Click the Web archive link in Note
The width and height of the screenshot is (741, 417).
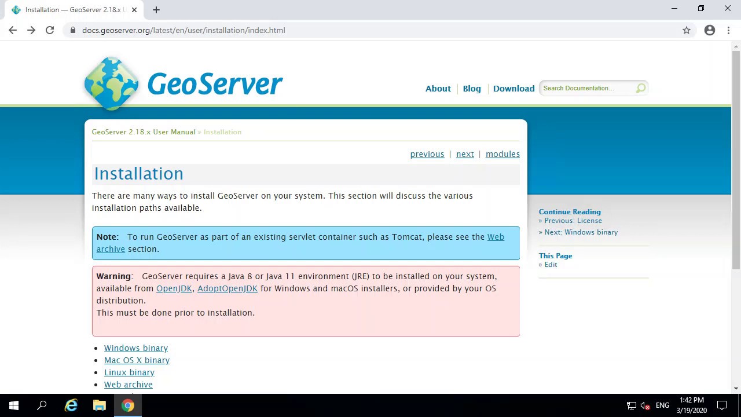495,237
